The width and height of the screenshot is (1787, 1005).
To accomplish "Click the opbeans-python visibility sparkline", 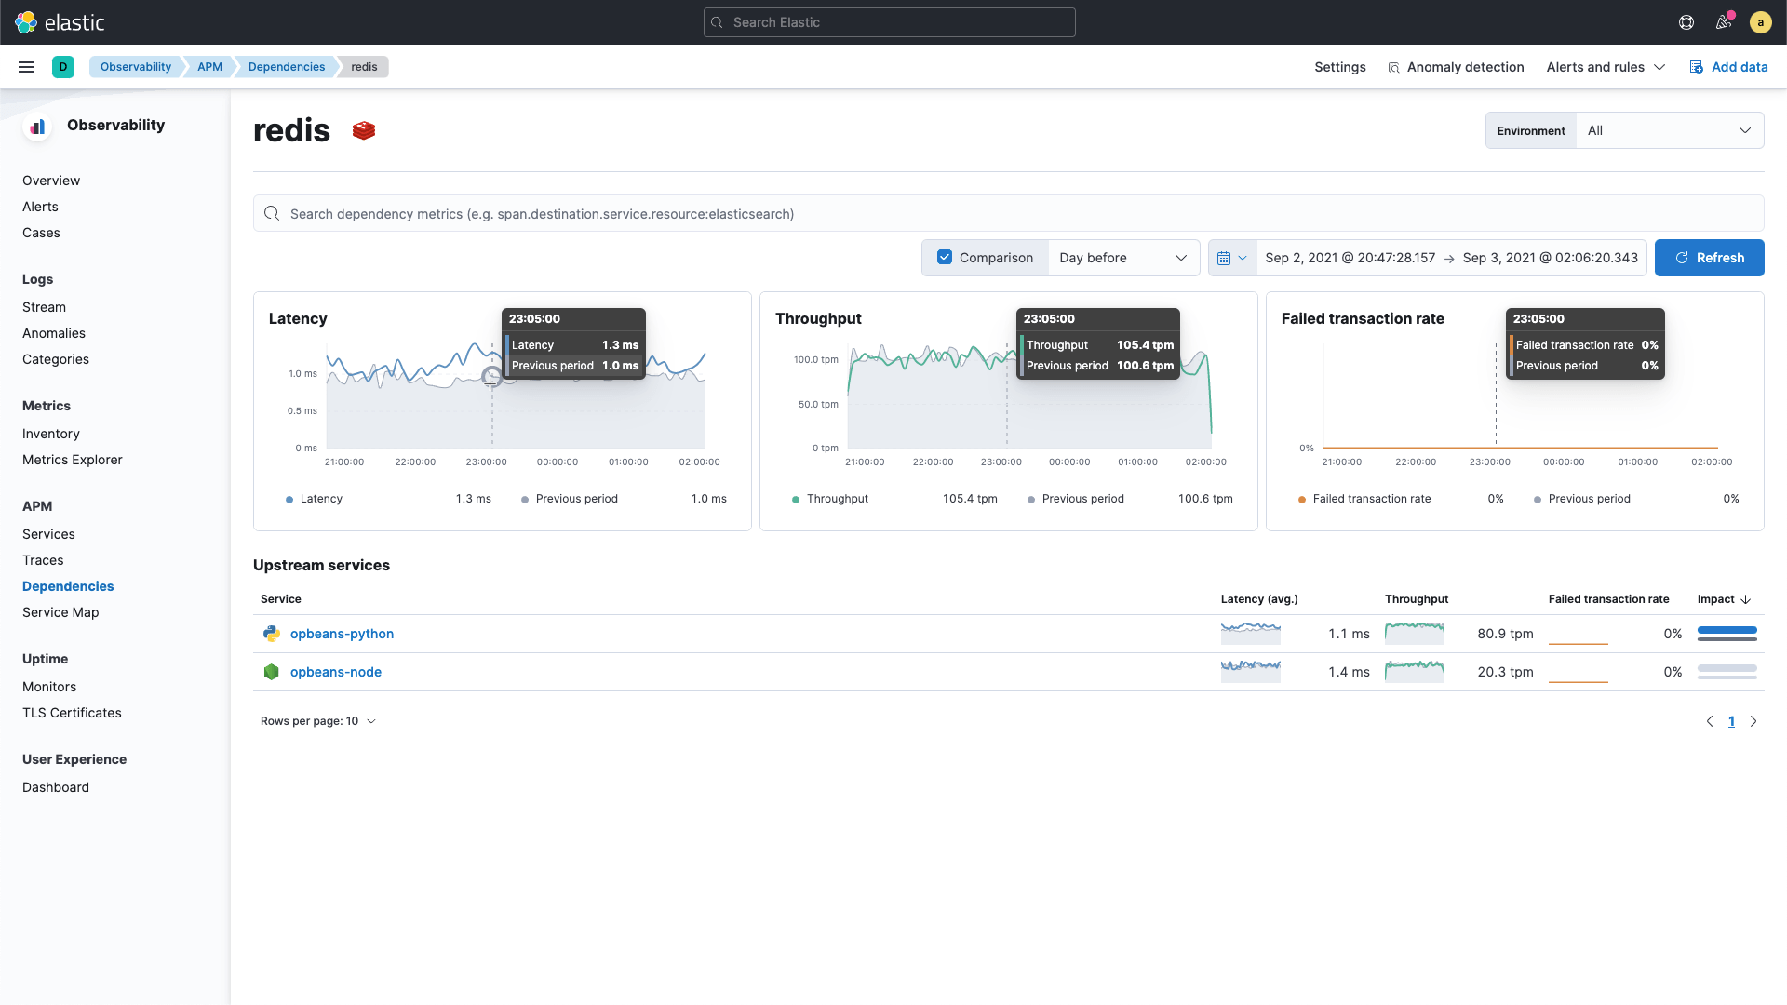I will tap(1249, 633).
